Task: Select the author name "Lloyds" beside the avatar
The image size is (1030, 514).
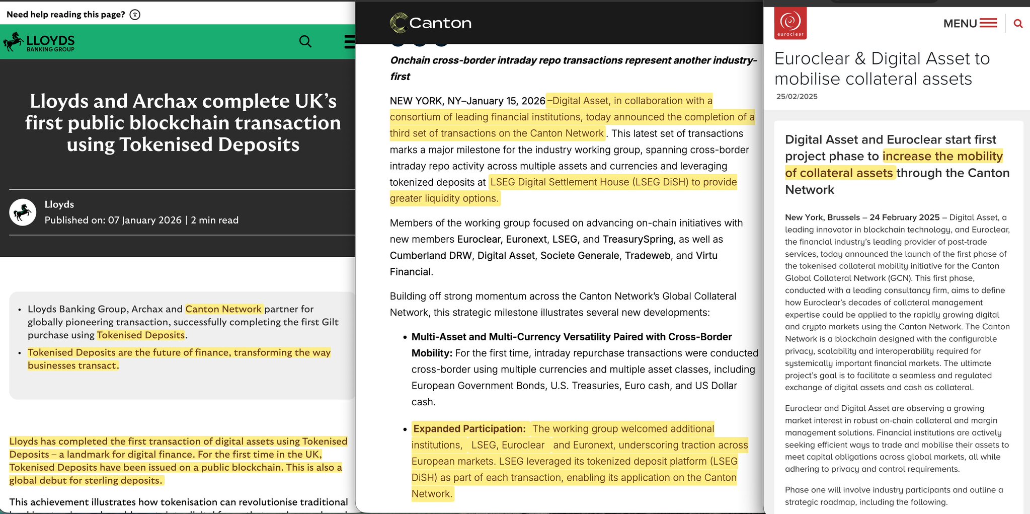Action: 59,204
